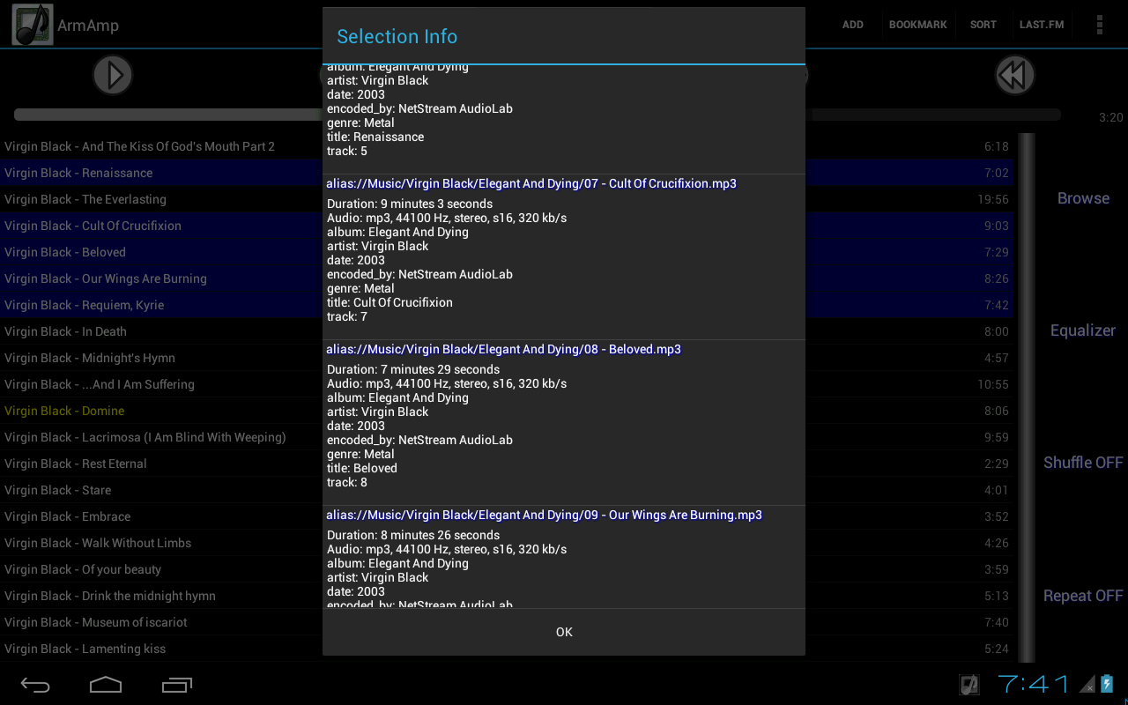The width and height of the screenshot is (1128, 705).
Task: Click the BOOKMARK action bar item
Action: (x=917, y=25)
